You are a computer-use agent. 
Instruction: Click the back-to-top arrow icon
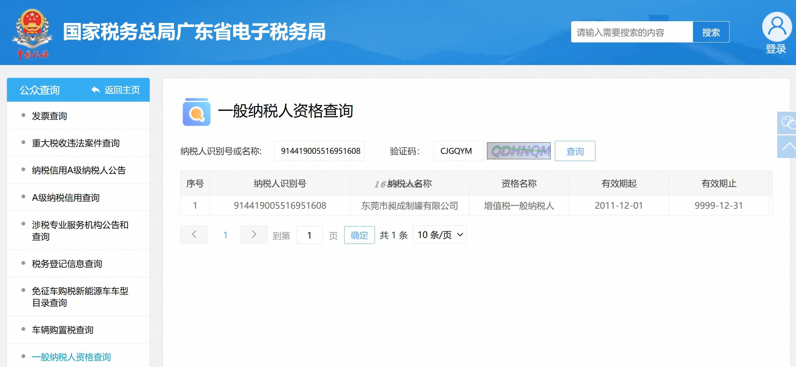point(787,147)
